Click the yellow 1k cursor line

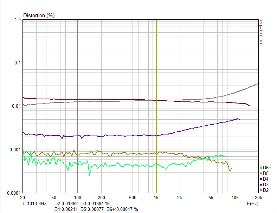156,106
